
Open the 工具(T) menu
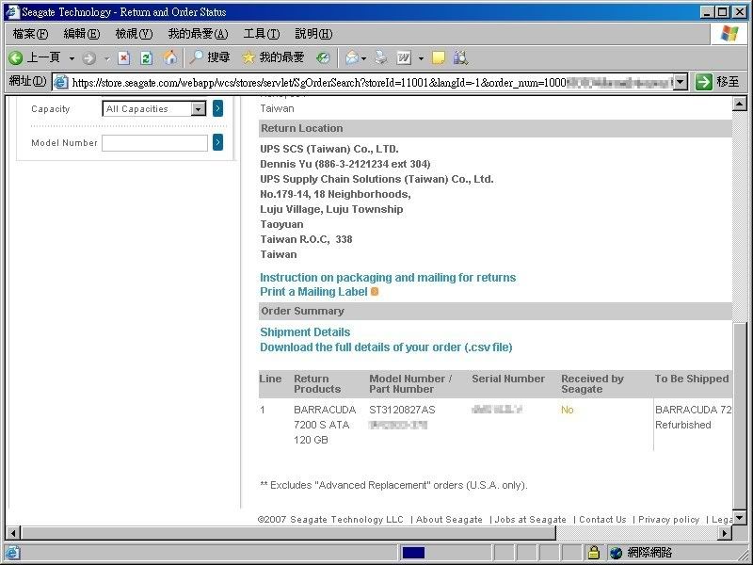click(x=262, y=34)
